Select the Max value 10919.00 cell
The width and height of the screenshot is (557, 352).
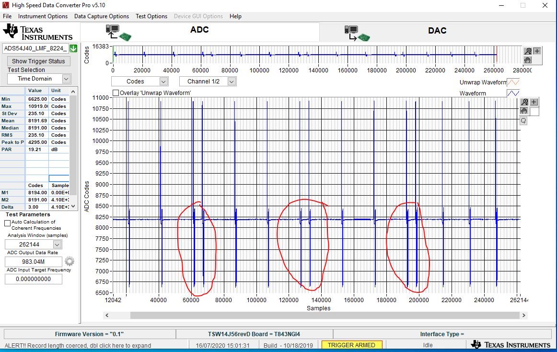click(x=37, y=106)
